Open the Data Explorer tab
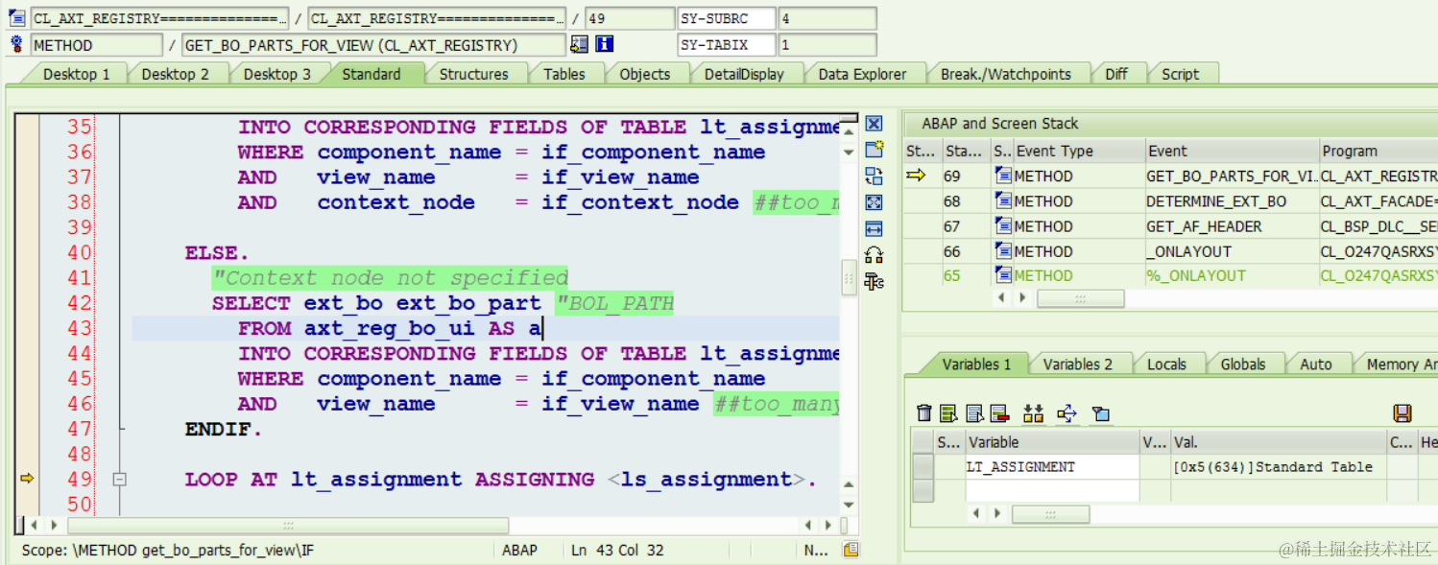Image resolution: width=1438 pixels, height=565 pixels. coord(862,74)
